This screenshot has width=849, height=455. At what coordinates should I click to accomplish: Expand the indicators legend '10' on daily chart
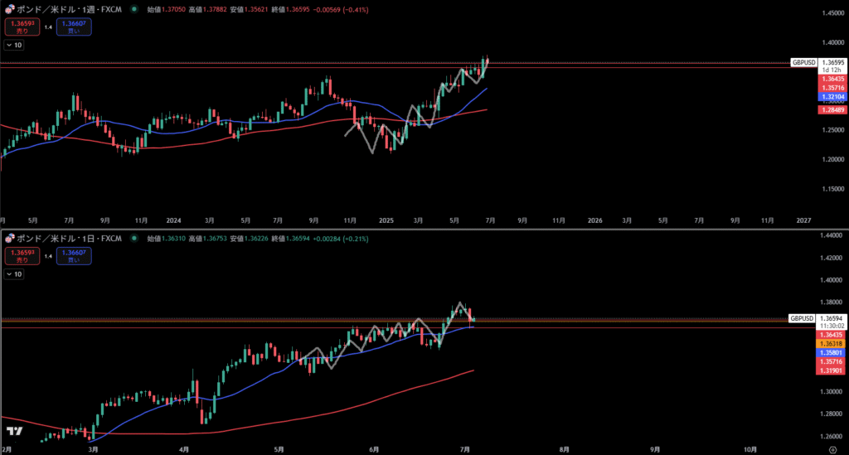click(14, 274)
